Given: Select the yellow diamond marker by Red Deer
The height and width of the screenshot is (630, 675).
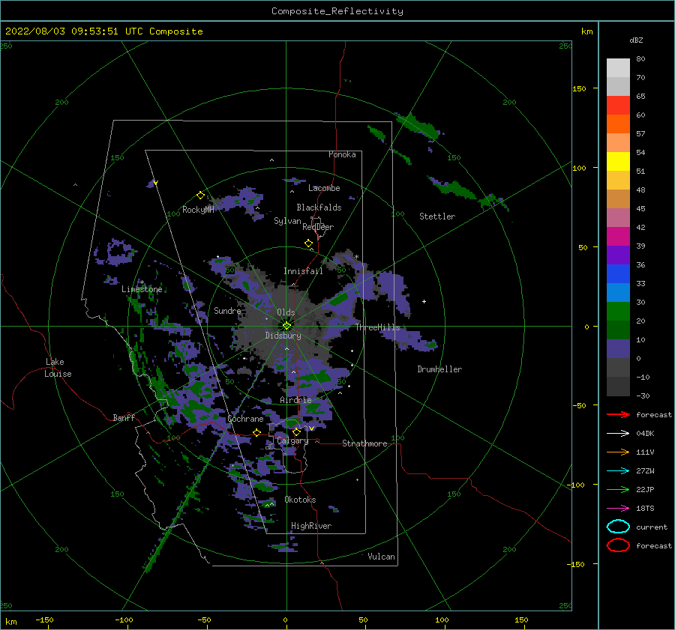Looking at the screenshot, I should tap(308, 243).
